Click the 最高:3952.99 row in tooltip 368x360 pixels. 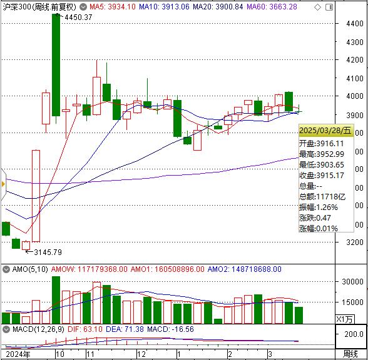322,154
